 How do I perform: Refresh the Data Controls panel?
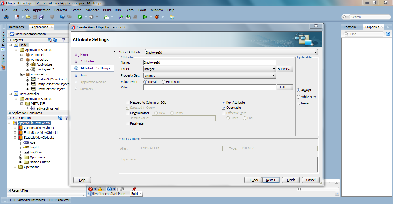point(60,118)
